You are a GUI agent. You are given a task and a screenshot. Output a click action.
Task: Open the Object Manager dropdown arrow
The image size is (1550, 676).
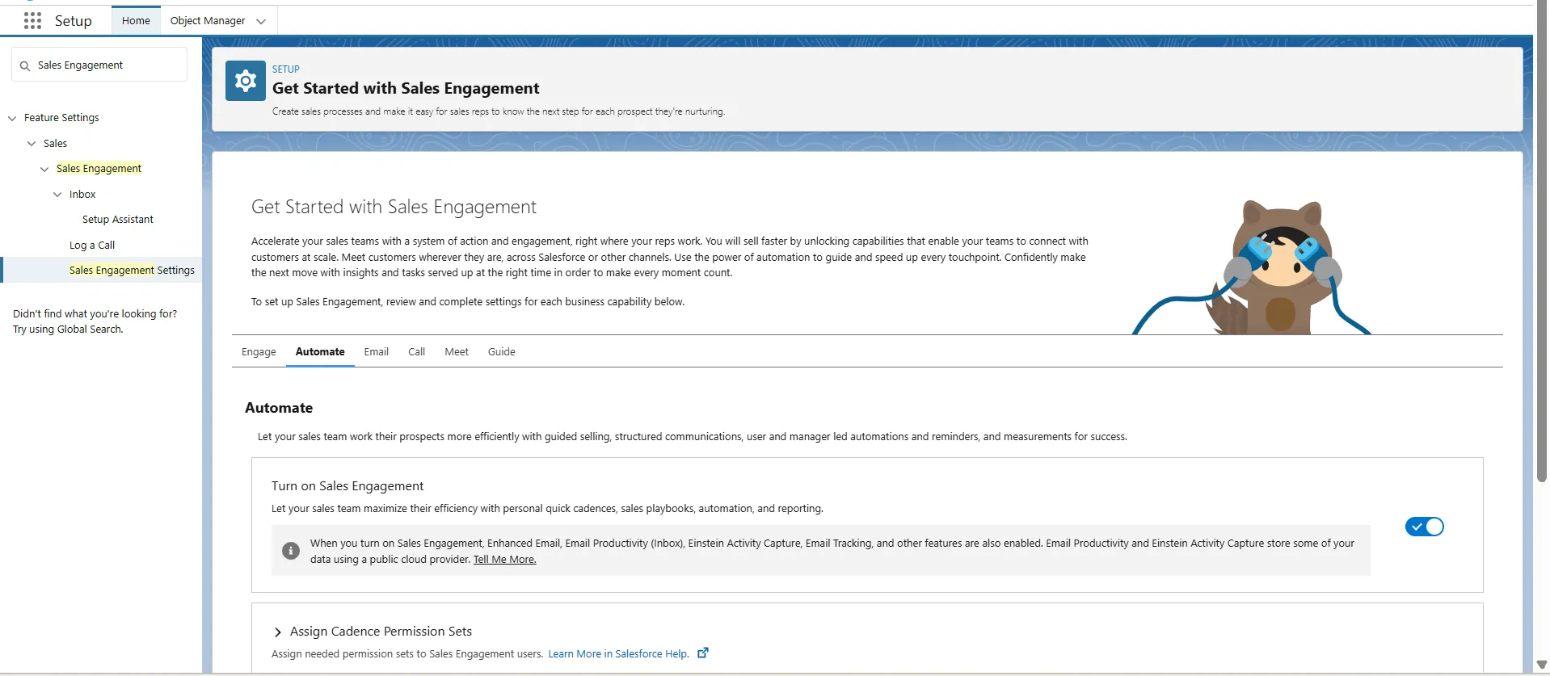(x=261, y=22)
